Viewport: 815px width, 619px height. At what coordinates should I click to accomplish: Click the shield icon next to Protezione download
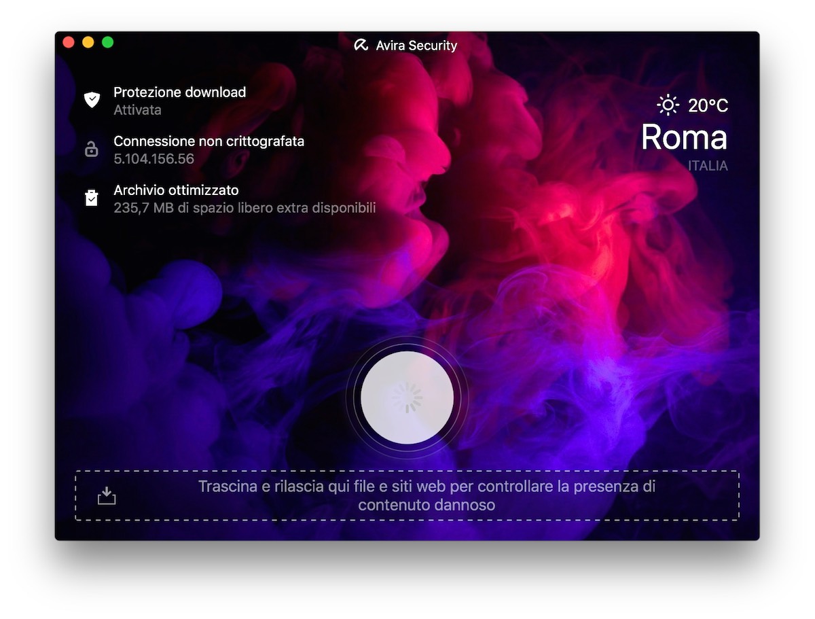92,99
